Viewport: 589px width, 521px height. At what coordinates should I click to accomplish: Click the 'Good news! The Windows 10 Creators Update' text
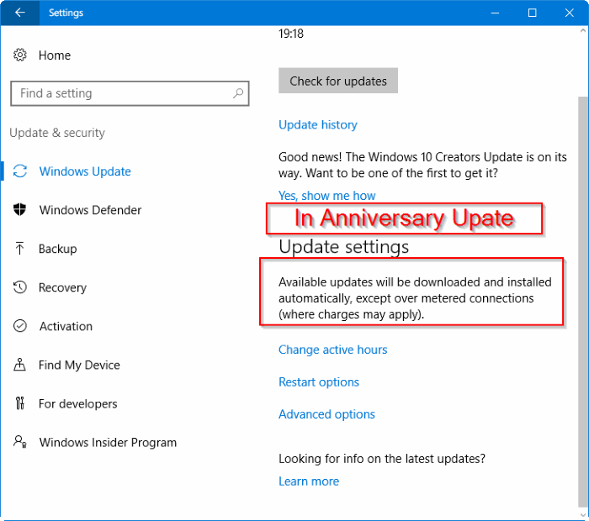pyautogui.click(x=422, y=165)
